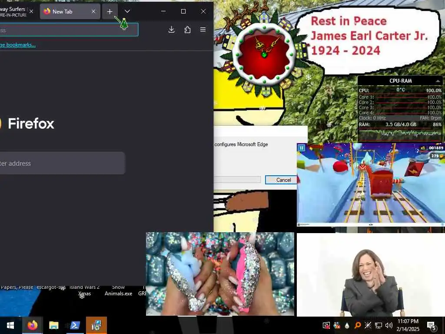Open the volume speaker tray icon
This screenshot has height=334, width=445.
point(389,325)
